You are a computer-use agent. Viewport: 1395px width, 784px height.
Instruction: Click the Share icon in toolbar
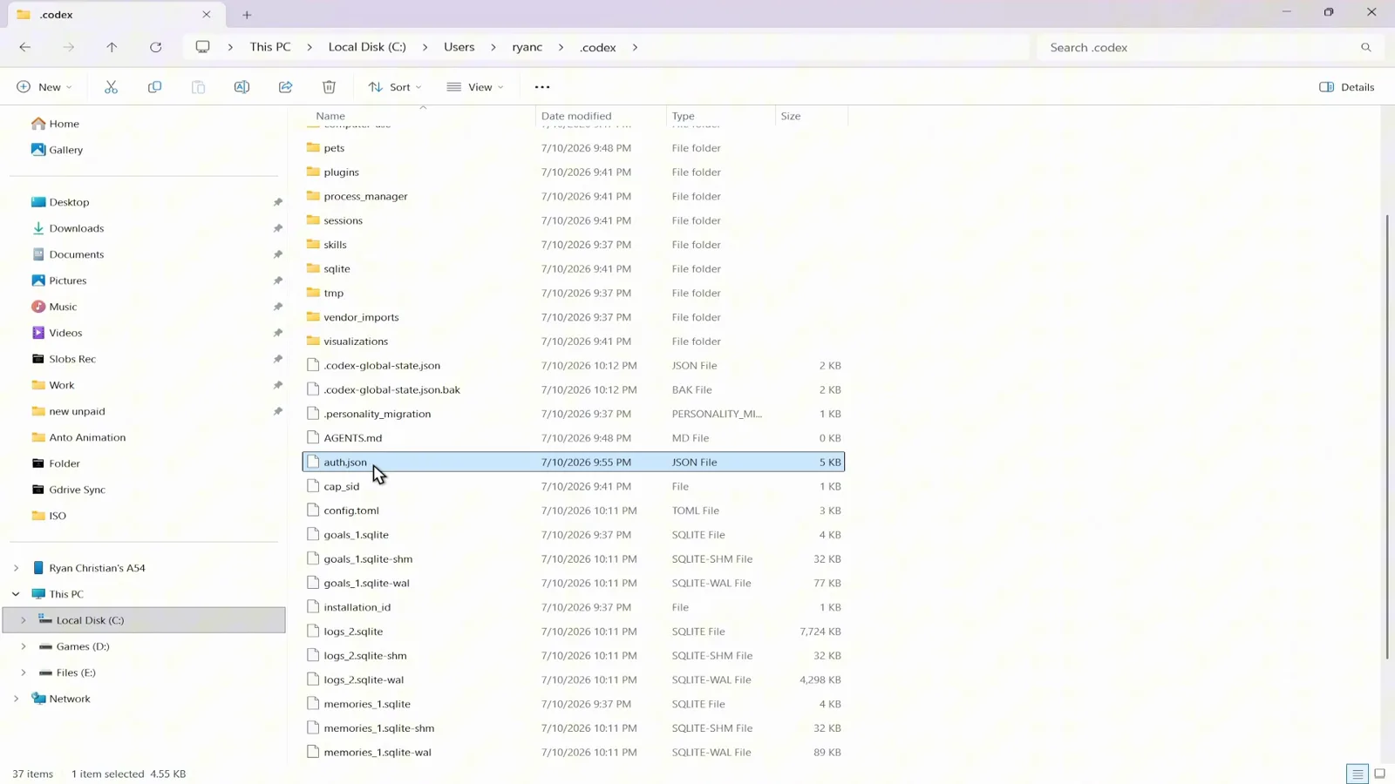click(x=285, y=87)
